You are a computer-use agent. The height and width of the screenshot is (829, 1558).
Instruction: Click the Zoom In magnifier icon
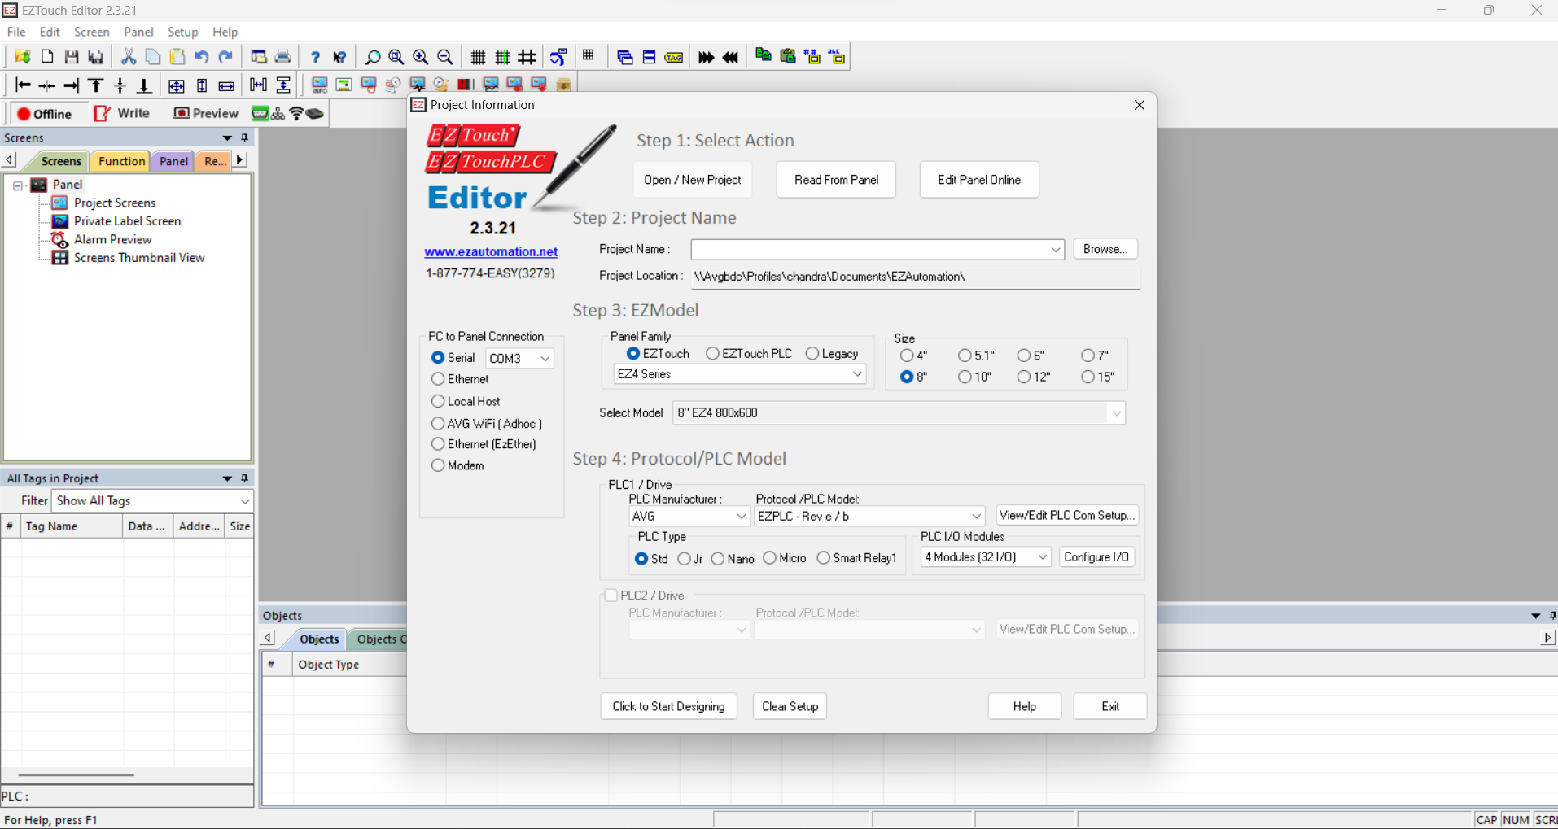421,57
